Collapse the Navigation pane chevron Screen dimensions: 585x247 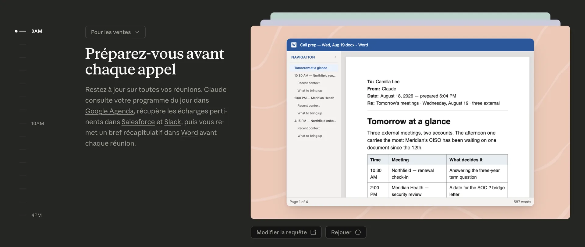pos(335,57)
